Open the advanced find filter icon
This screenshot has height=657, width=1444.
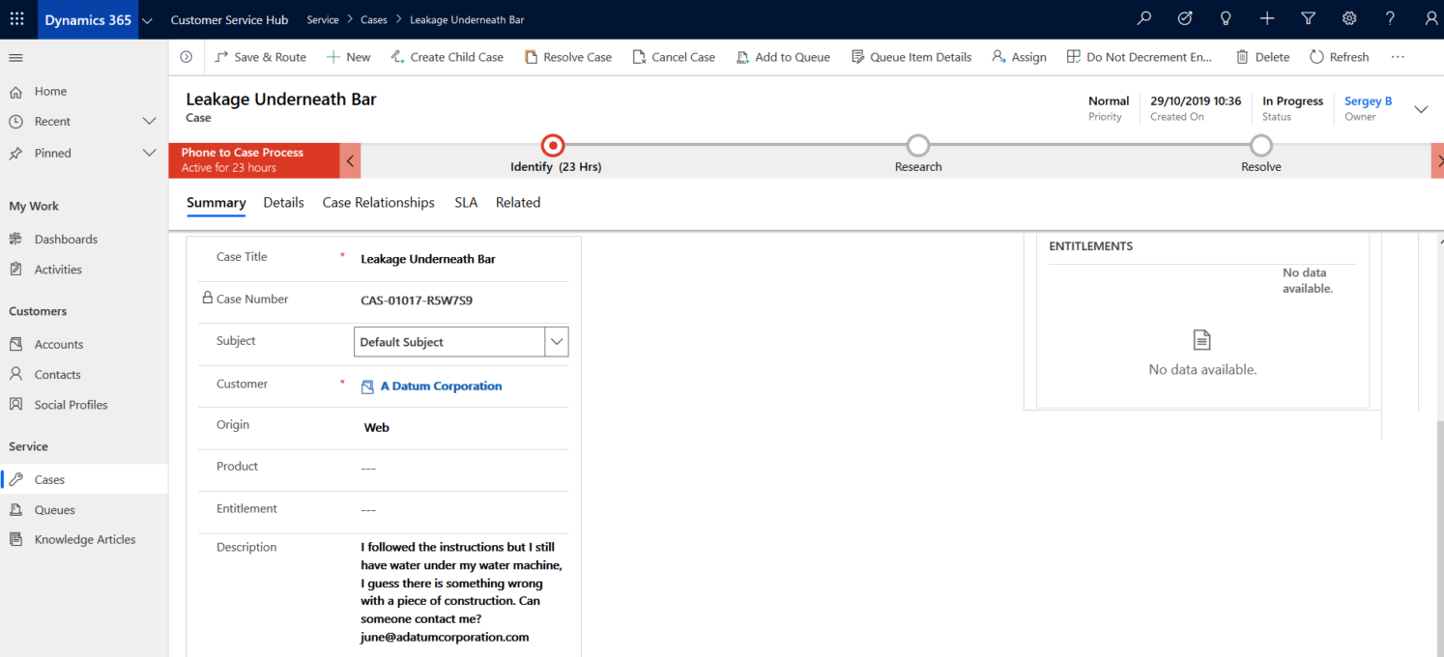pyautogui.click(x=1309, y=18)
